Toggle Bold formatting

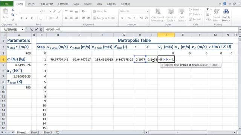coord(21,18)
